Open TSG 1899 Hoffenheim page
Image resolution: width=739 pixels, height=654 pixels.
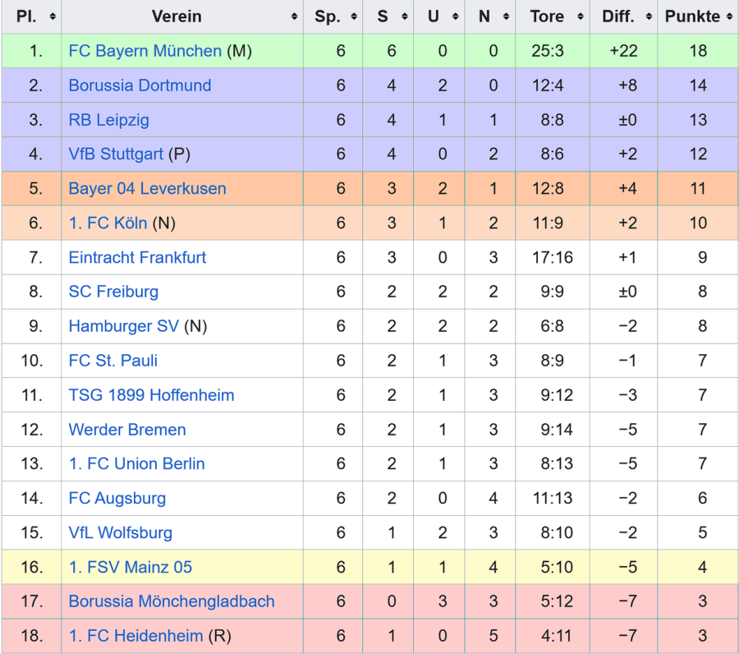coord(151,395)
